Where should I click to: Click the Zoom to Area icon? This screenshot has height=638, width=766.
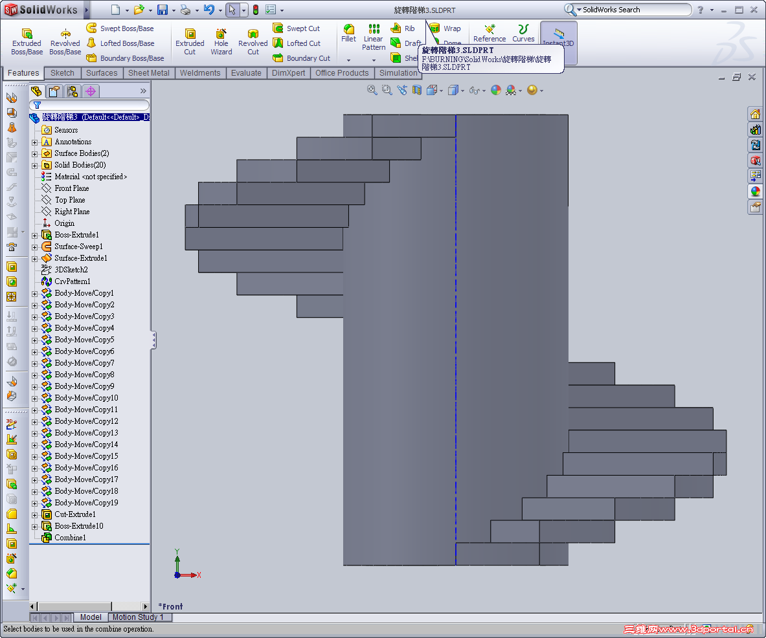[x=387, y=90]
